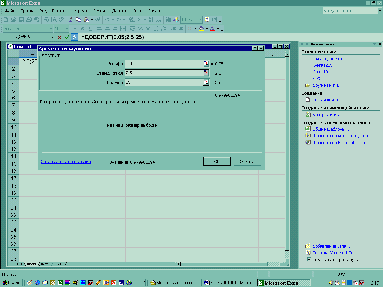The height and width of the screenshot is (287, 383).
Task: Cancel formula entry with the red X
Action: 60,37
